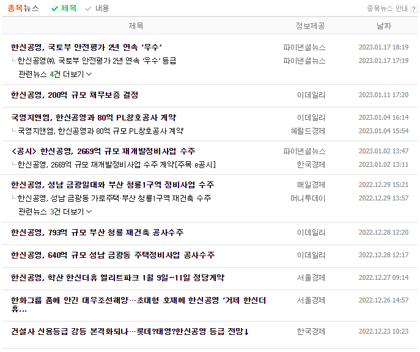Open sub-article 2669억 수주 계약[주목 e공시]

coord(117,164)
